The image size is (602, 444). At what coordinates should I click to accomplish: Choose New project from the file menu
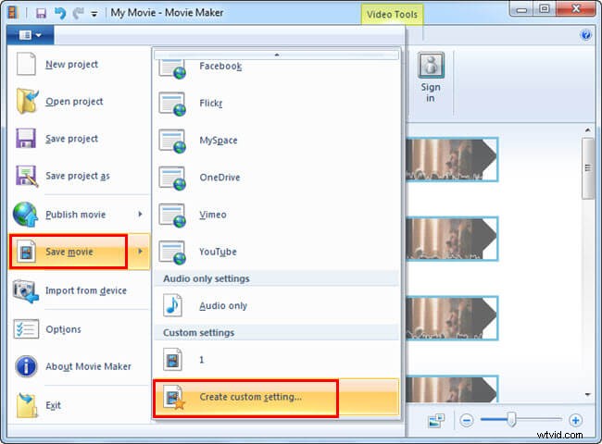(x=72, y=65)
